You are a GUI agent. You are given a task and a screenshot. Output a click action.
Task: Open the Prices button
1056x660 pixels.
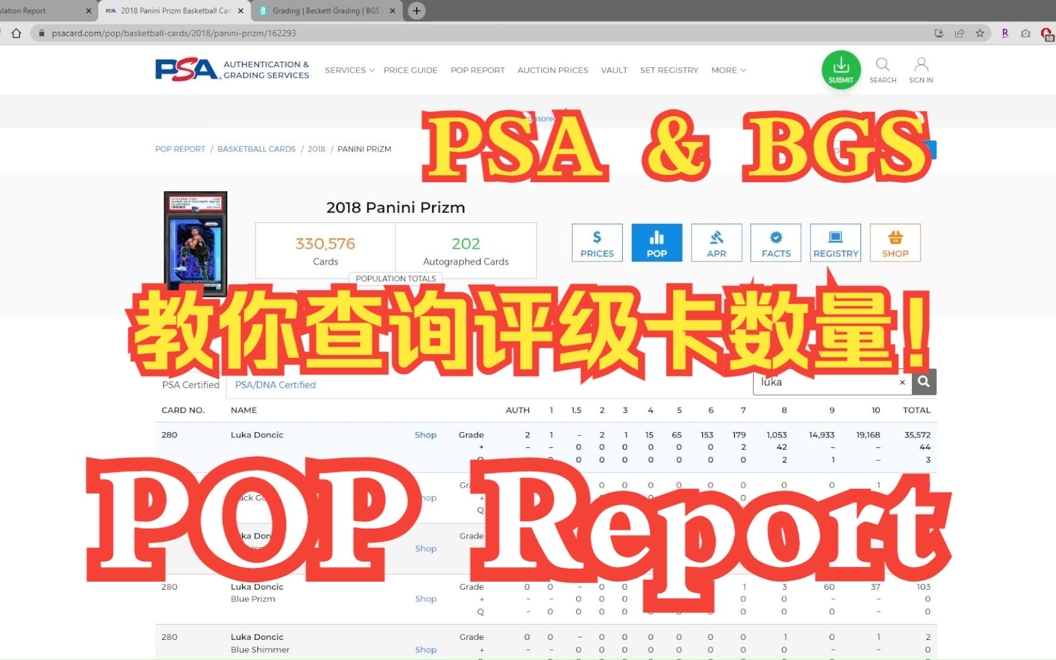coord(597,243)
